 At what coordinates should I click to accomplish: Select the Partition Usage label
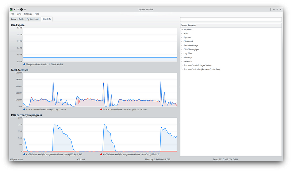coord(191,46)
